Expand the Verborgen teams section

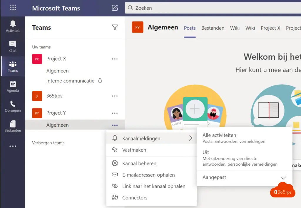pos(48,143)
